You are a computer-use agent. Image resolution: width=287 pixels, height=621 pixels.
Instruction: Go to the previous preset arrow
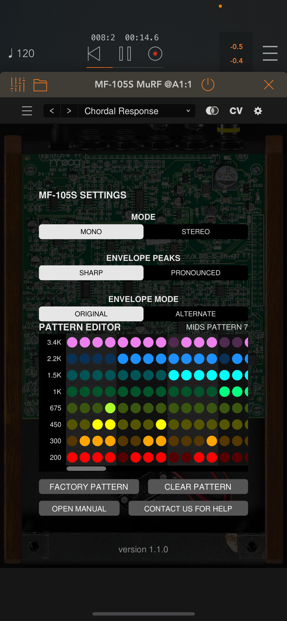point(52,111)
